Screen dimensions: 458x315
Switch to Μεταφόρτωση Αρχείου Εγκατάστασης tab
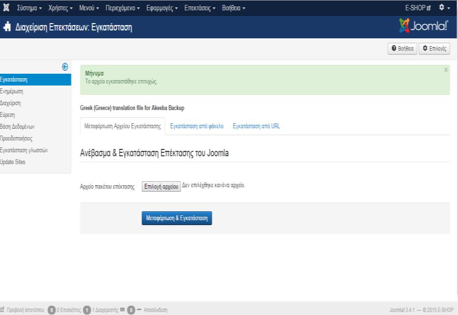[122, 126]
